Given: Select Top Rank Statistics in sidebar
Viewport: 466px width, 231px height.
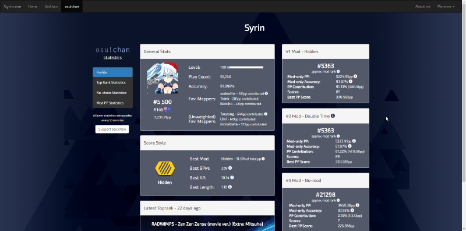Looking at the screenshot, I should point(112,82).
